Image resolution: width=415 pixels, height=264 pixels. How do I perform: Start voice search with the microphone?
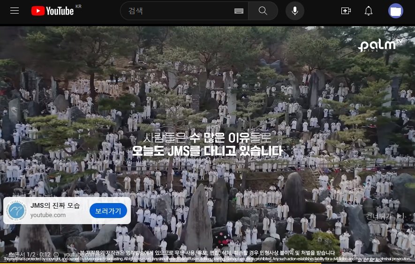pyautogui.click(x=295, y=11)
